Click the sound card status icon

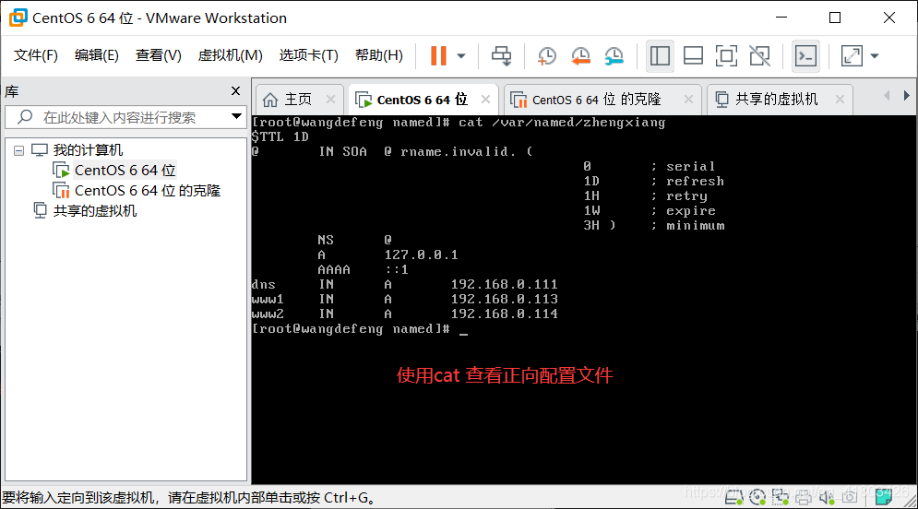coord(826,497)
